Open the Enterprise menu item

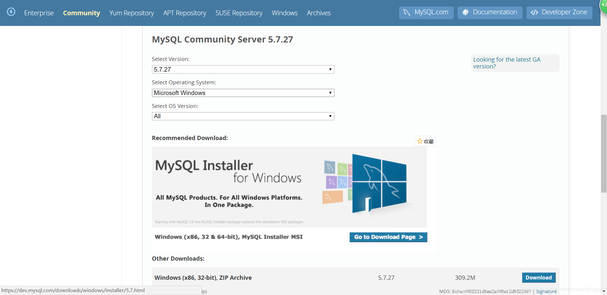pos(39,13)
